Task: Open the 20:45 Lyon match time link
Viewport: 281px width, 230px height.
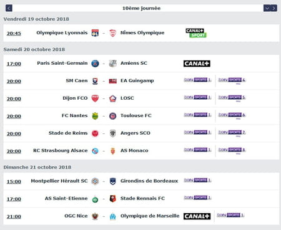Action: [14, 33]
